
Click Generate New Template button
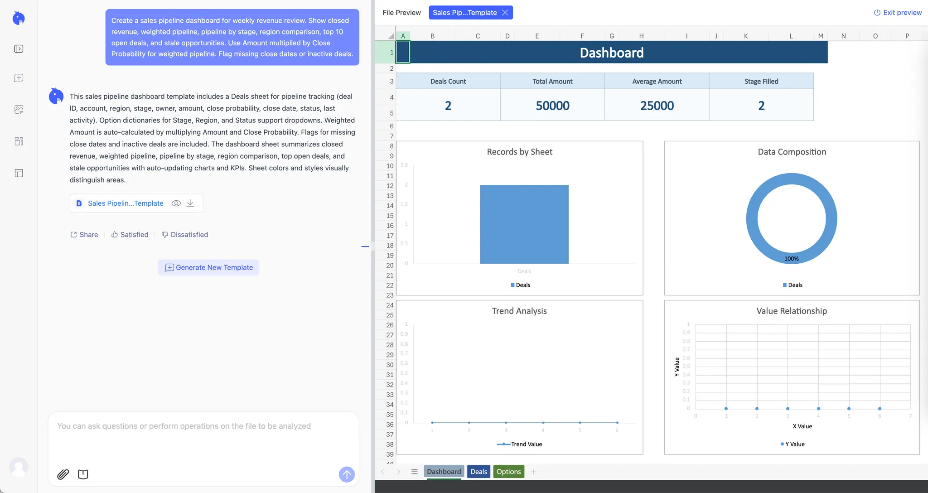(x=208, y=267)
